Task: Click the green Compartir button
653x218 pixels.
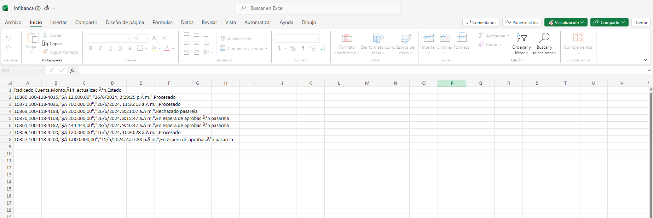Action: pyautogui.click(x=609, y=22)
